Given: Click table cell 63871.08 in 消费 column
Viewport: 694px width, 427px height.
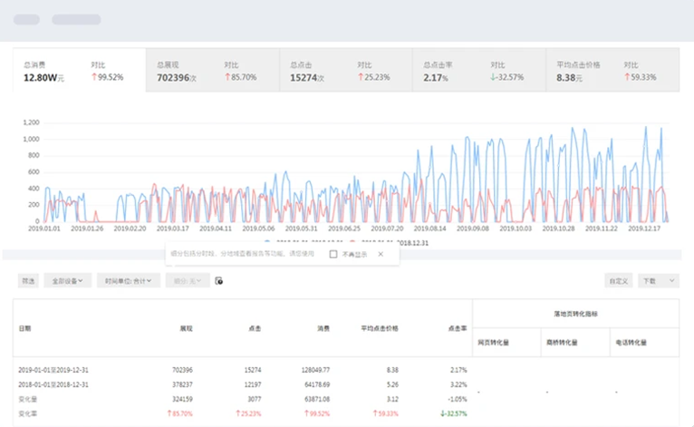Looking at the screenshot, I should tap(317, 399).
